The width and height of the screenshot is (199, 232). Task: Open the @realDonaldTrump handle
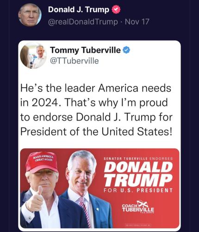point(83,22)
